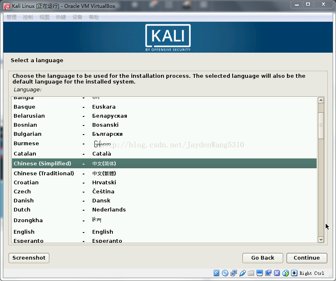Close the VirtualBox window
336x281 pixels.
(x=324, y=5)
